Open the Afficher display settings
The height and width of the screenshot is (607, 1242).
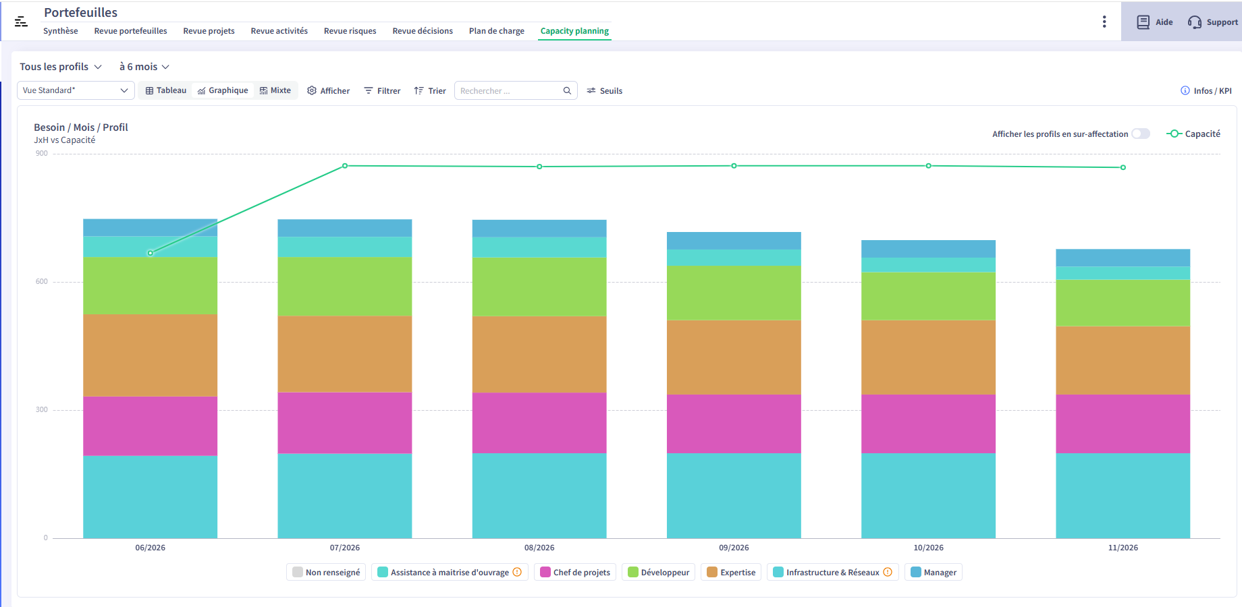click(x=329, y=91)
